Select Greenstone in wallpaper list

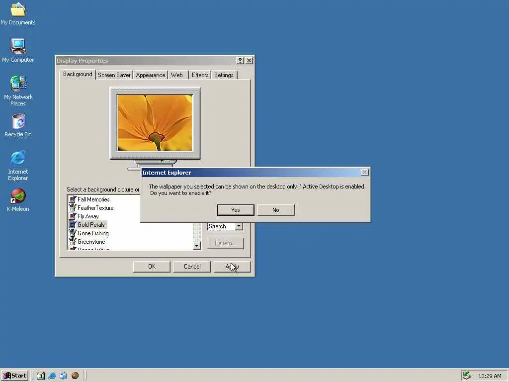91,242
